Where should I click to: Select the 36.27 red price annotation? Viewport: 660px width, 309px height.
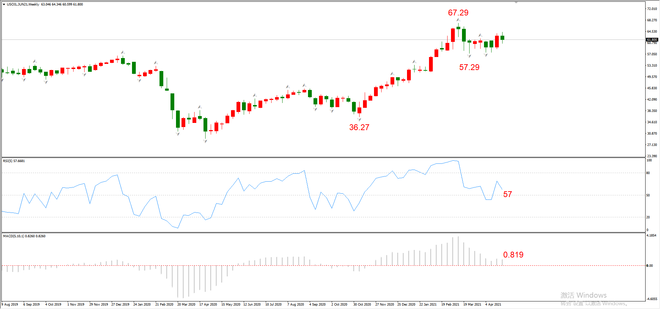pyautogui.click(x=359, y=127)
